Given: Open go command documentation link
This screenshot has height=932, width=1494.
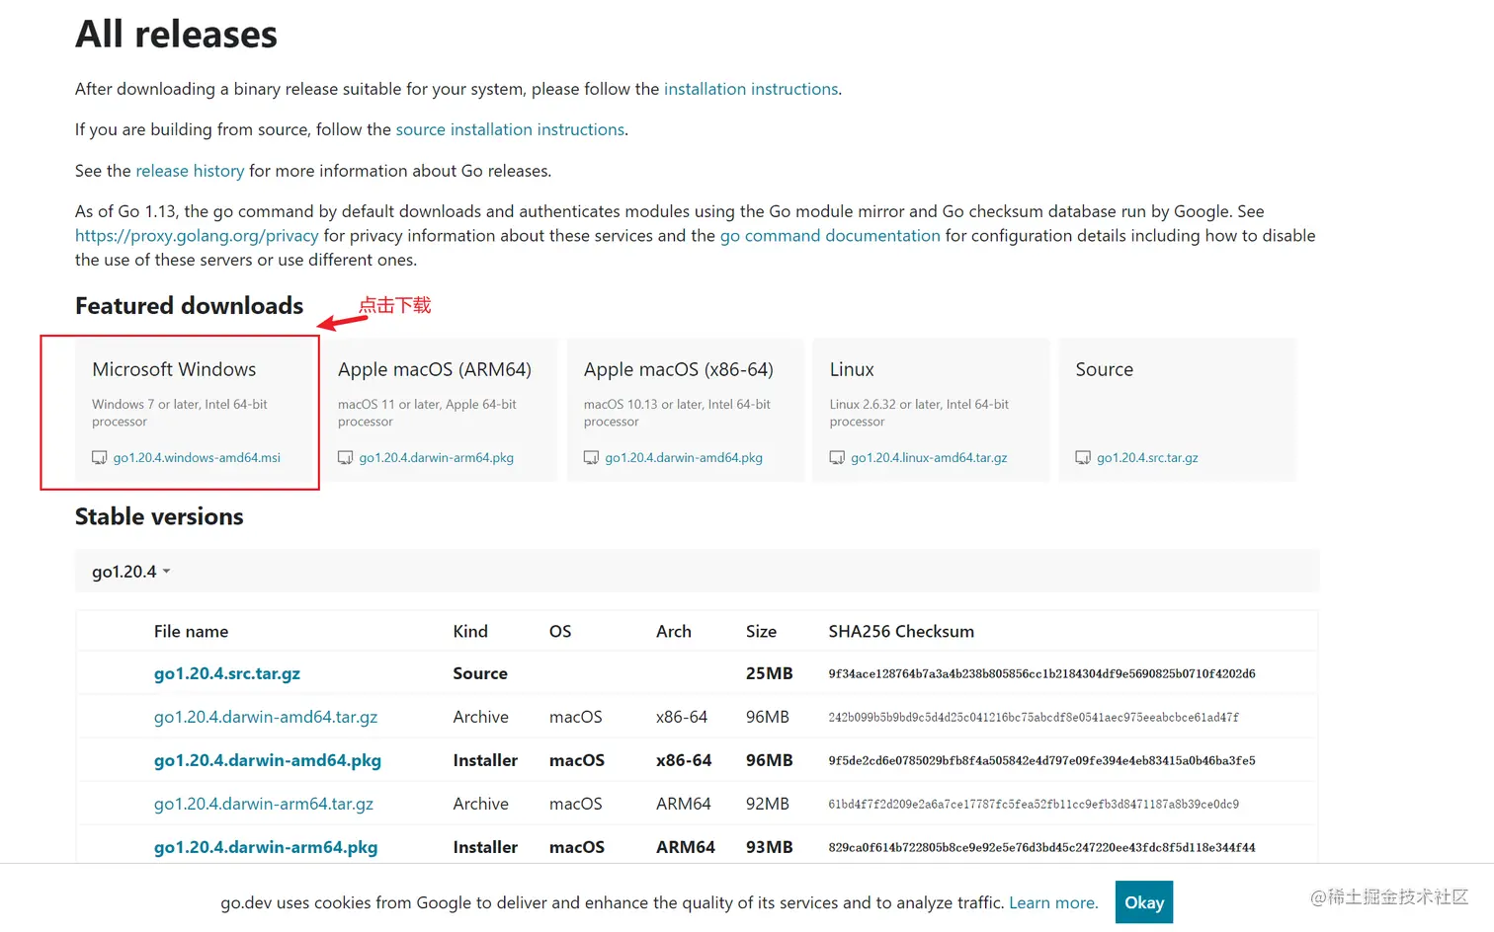Looking at the screenshot, I should (x=830, y=236).
